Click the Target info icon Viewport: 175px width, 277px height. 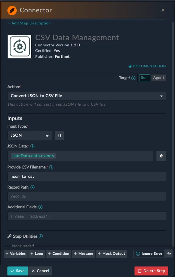pyautogui.click(x=134, y=78)
